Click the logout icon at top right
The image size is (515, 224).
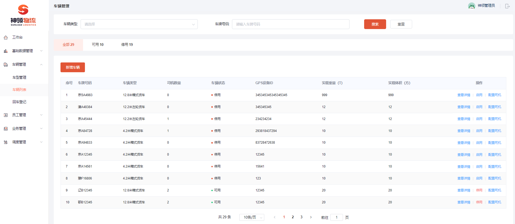[507, 6]
